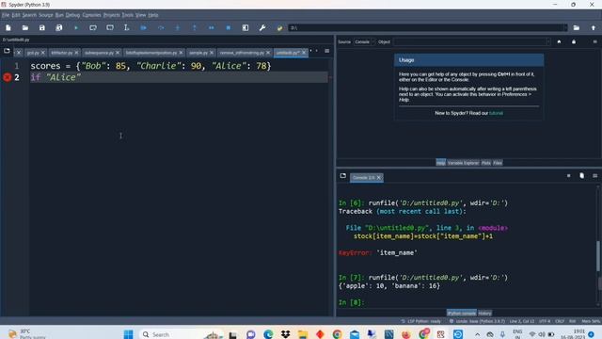This screenshot has width=602, height=339.
Task: Open the console pane options menu
Action: (594, 176)
